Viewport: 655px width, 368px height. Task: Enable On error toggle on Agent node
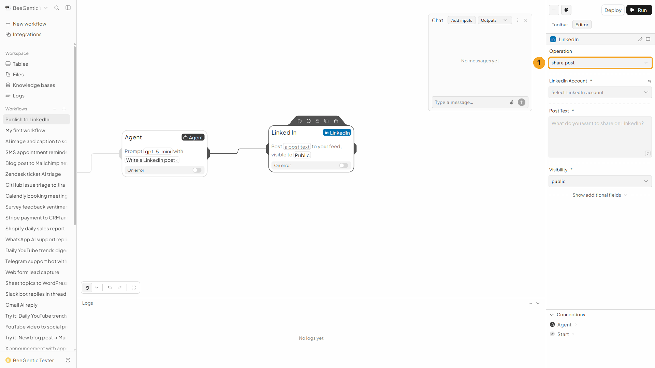point(197,170)
